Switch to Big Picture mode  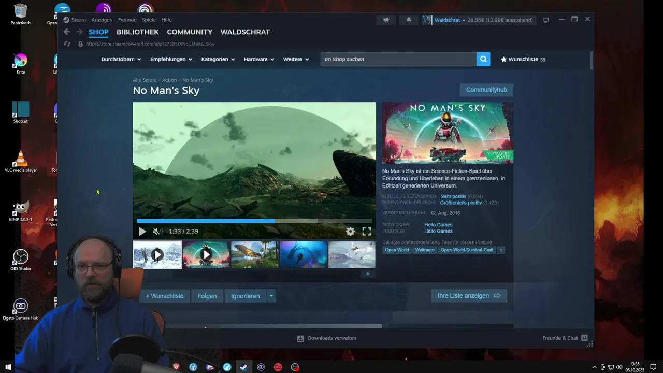coord(545,20)
